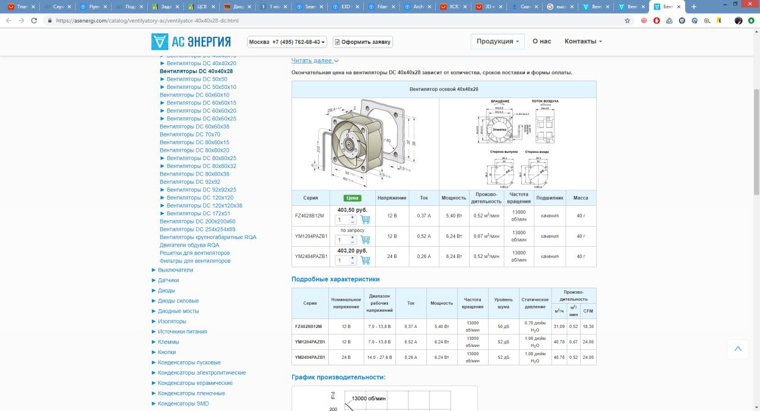Image resolution: width=760 pixels, height=411 pixels.
Task: Click the scroll-to-top arrow button
Action: point(738,349)
